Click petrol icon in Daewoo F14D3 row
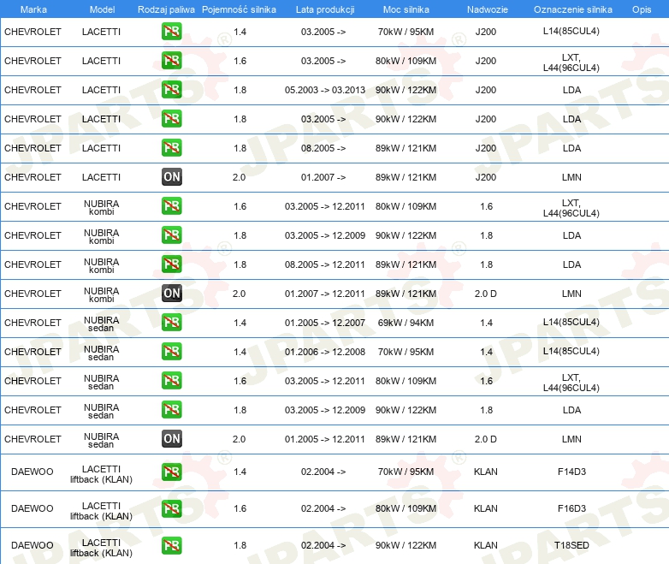The width and height of the screenshot is (669, 564). 171,472
